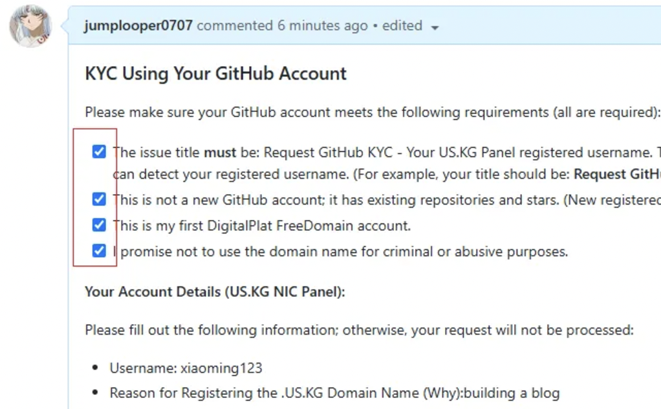This screenshot has height=409, width=661.
Task: Click the word 'commented' in the comment header
Action: coord(235,26)
